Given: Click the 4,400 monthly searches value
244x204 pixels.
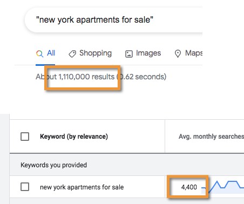Looking at the screenshot, I should [189, 187].
